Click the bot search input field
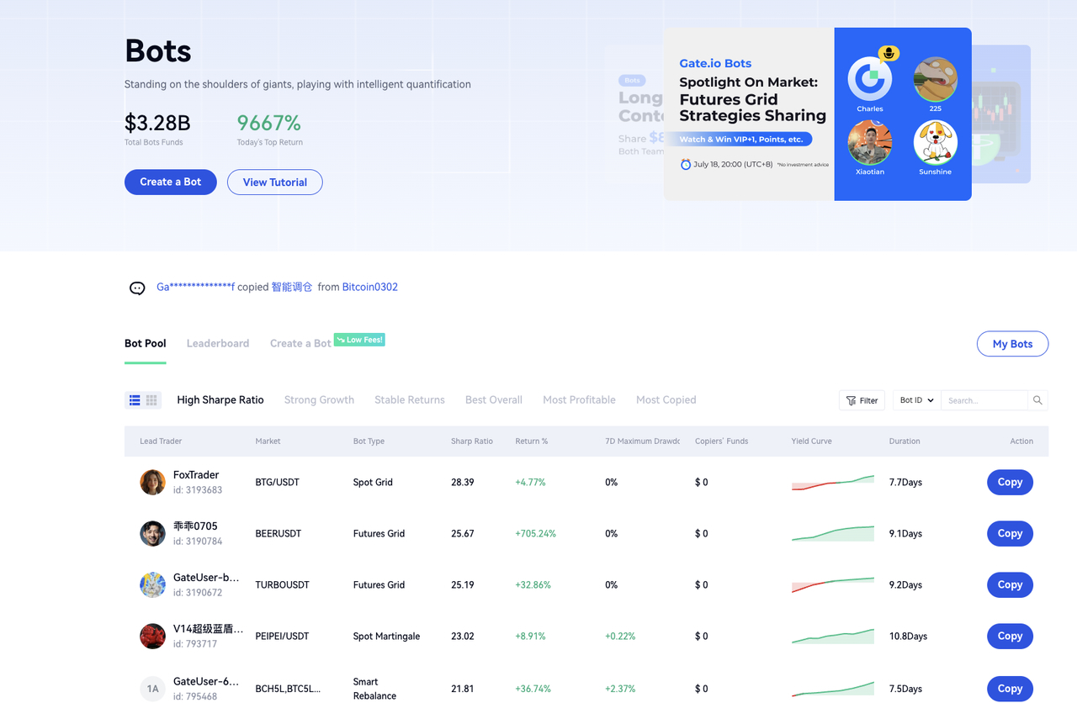 [x=983, y=400]
